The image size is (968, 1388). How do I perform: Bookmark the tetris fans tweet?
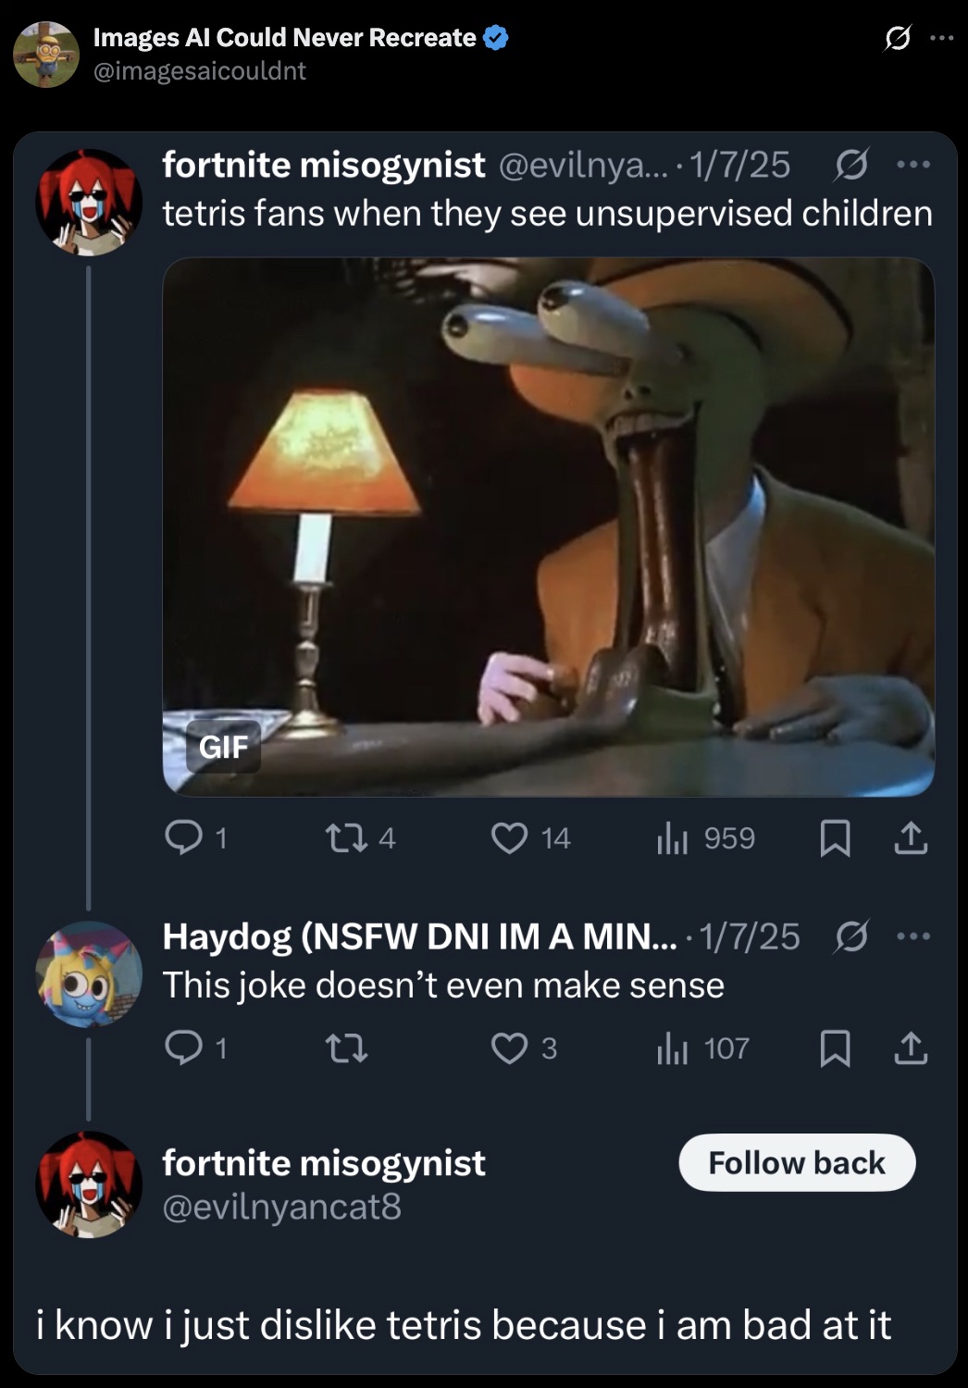tap(838, 838)
